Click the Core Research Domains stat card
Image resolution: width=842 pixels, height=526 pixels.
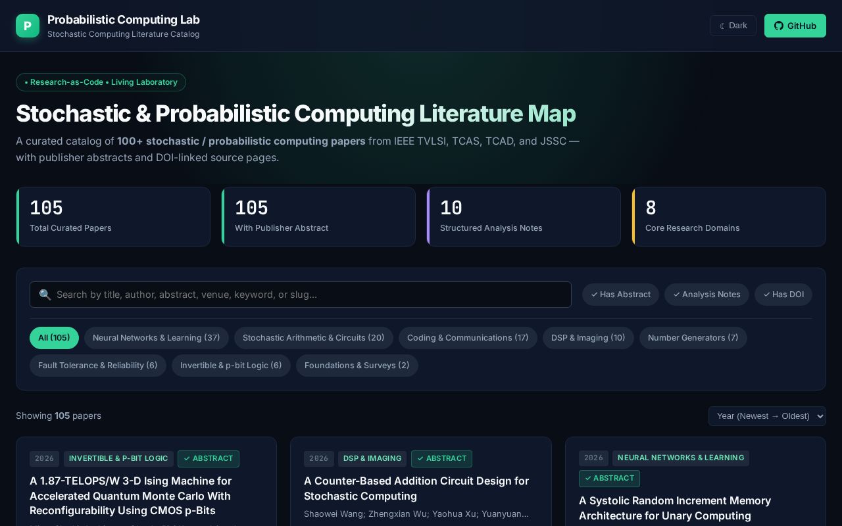729,216
